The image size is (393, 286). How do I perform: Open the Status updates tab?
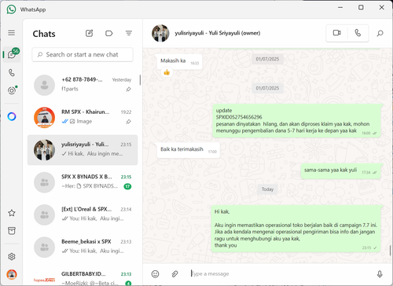pyautogui.click(x=12, y=90)
